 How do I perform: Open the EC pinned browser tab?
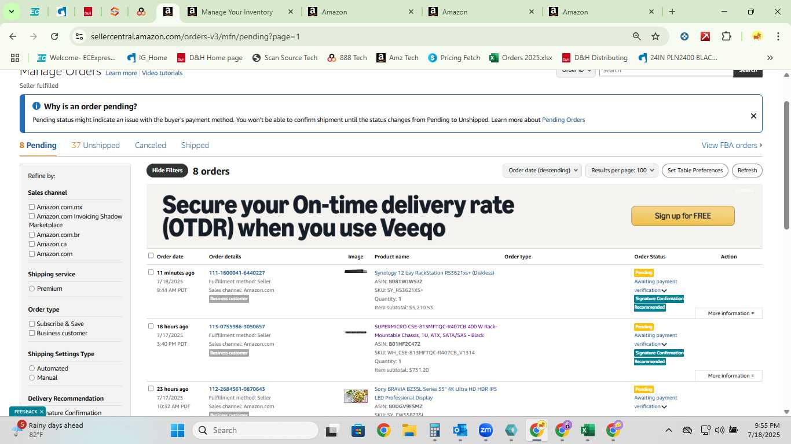pyautogui.click(x=35, y=12)
